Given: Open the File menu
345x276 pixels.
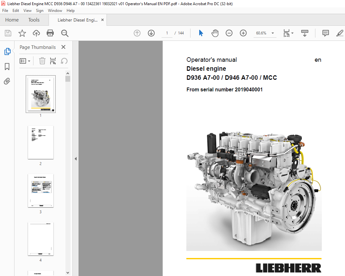Looking at the screenshot, I should pyautogui.click(x=5, y=11).
